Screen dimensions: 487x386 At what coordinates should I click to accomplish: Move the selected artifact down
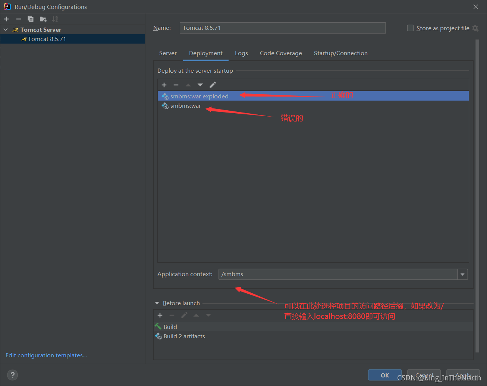tap(200, 85)
